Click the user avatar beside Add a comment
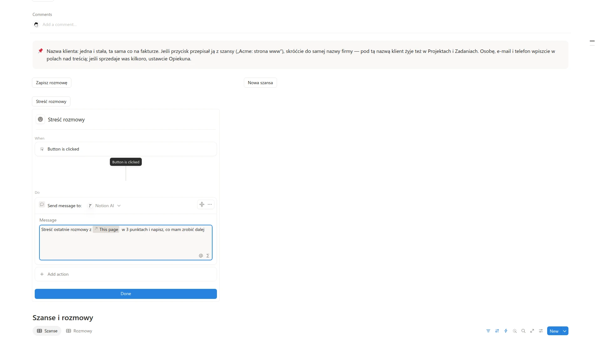 point(36,24)
